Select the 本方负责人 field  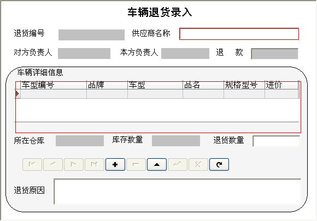point(185,53)
